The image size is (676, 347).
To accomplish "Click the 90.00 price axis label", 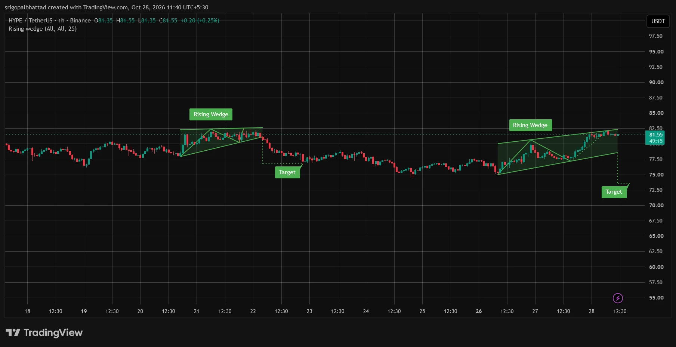I will coord(656,82).
